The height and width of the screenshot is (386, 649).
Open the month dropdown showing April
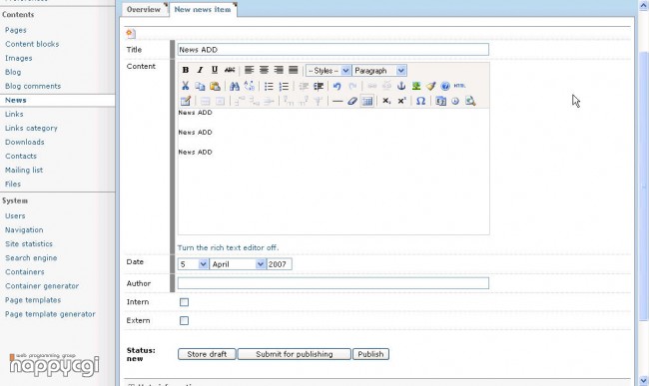tap(238, 264)
